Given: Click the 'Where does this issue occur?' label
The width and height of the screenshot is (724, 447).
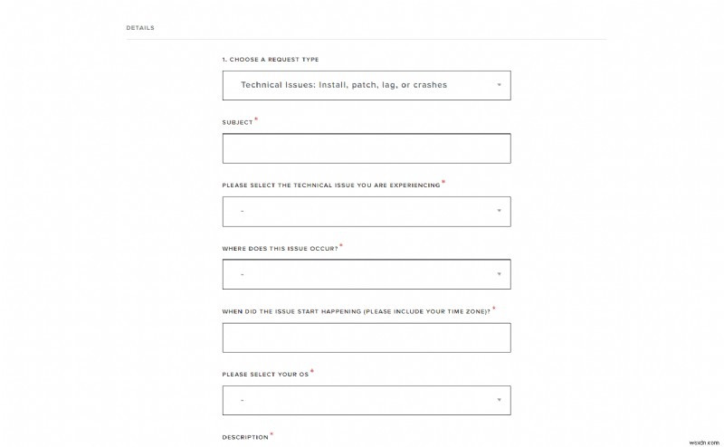Looking at the screenshot, I should coord(280,248).
